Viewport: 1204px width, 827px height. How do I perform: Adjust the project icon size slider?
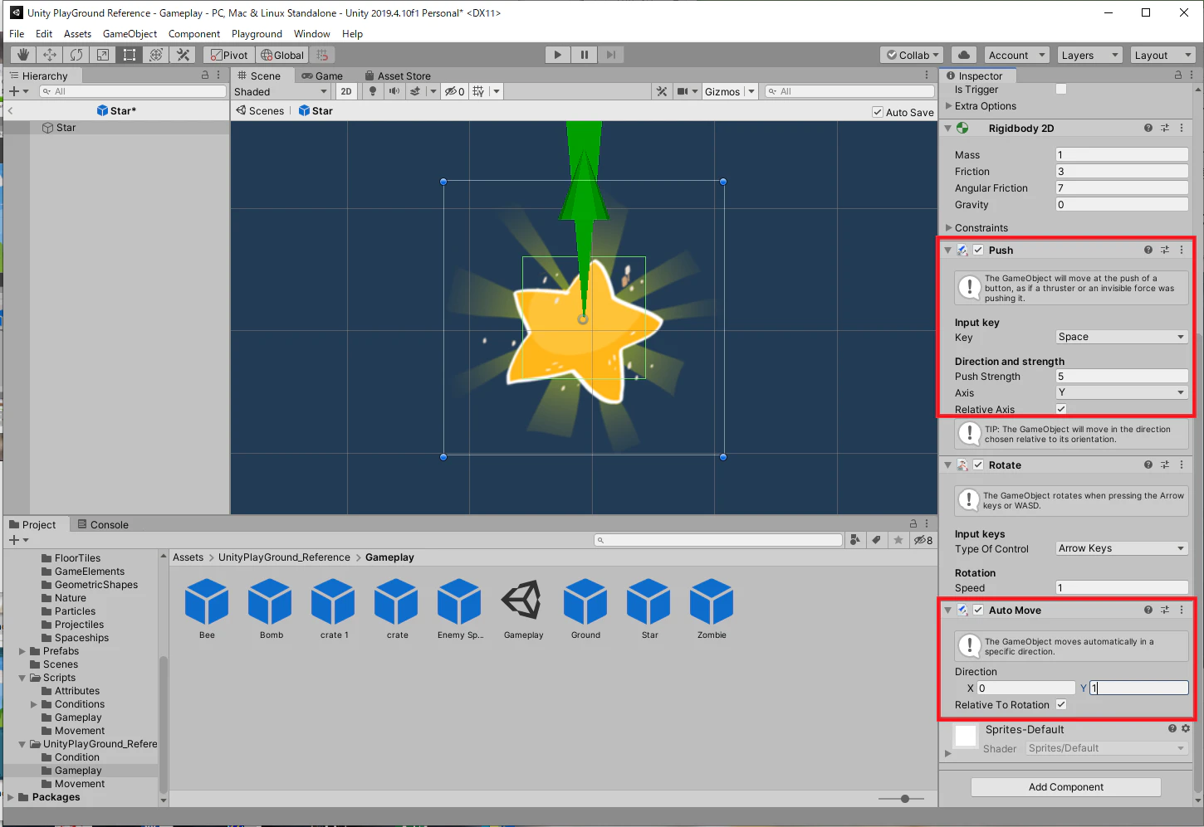pos(905,799)
